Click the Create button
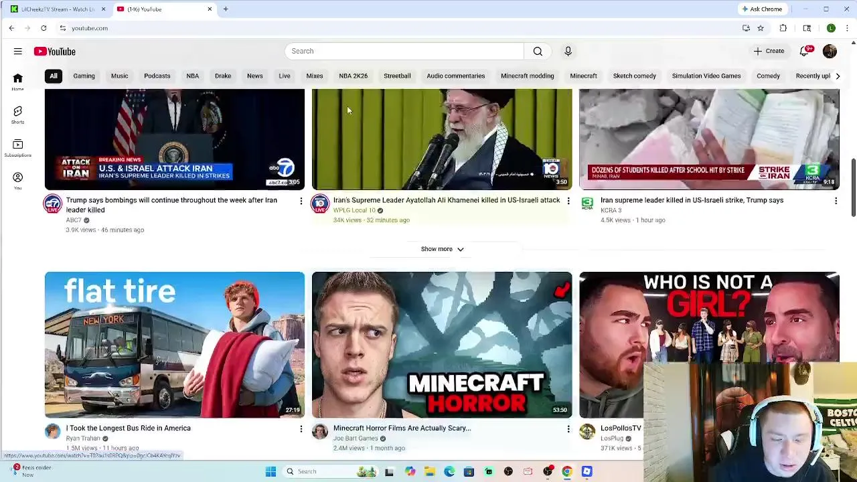857x482 pixels. (769, 51)
